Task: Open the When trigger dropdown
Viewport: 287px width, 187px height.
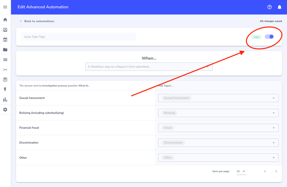Action: (x=149, y=67)
